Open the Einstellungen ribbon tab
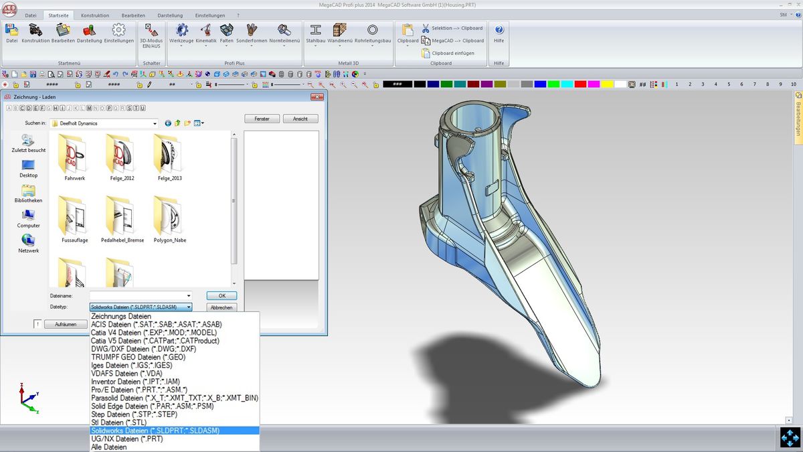 [209, 15]
